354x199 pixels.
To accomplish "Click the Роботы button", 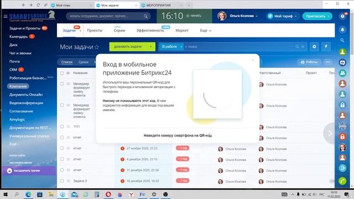I will tap(309, 62).
